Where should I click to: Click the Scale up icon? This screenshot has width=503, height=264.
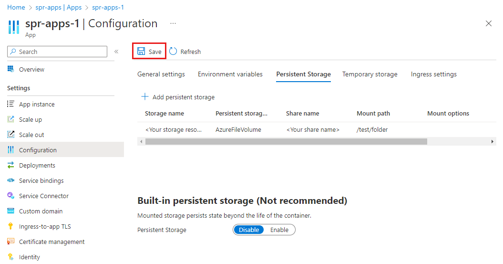11,119
